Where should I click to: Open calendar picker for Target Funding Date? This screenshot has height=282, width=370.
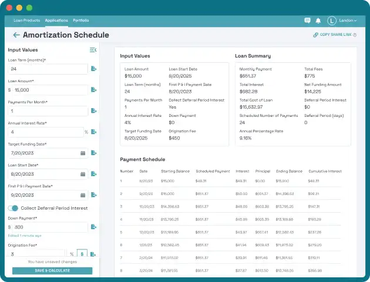pos(83,153)
